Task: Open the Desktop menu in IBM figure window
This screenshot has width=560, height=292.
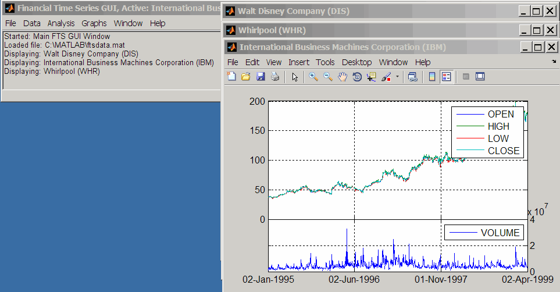Action: pos(357,62)
